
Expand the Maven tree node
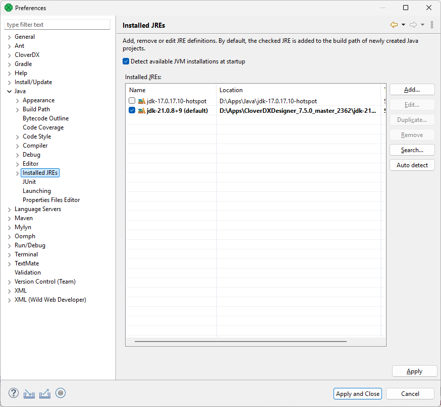[9, 219]
